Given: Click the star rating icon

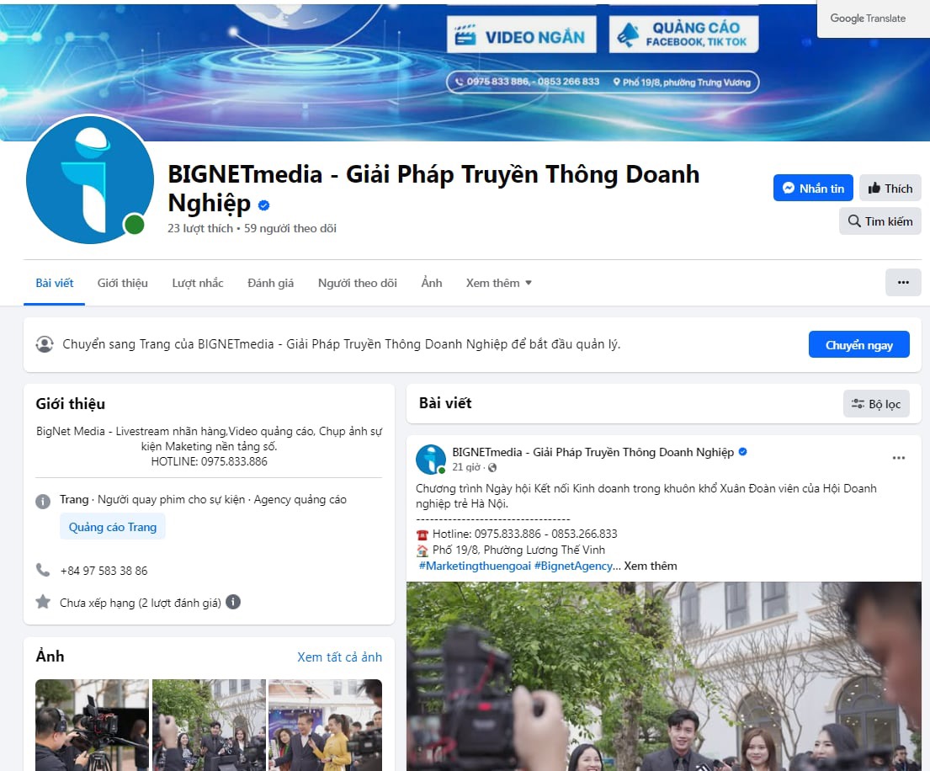Looking at the screenshot, I should 43,602.
